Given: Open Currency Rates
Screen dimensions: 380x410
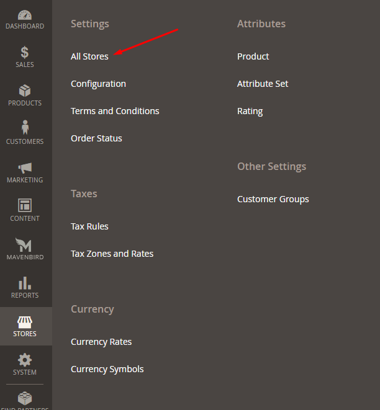Looking at the screenshot, I should 101,342.
